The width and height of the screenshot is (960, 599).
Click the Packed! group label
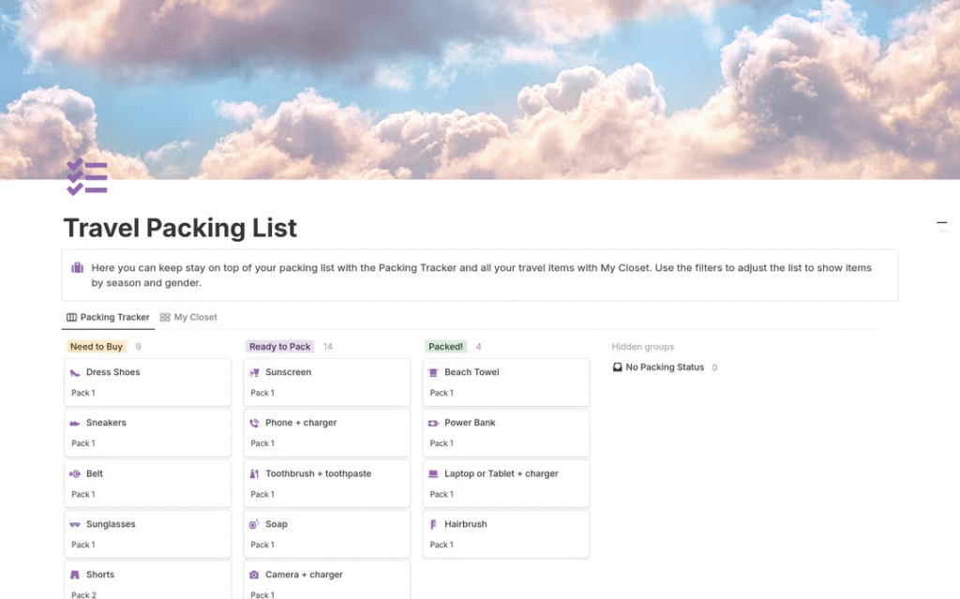coord(445,347)
